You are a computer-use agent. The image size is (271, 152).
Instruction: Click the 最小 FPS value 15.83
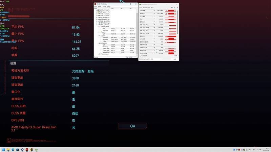[76, 35]
